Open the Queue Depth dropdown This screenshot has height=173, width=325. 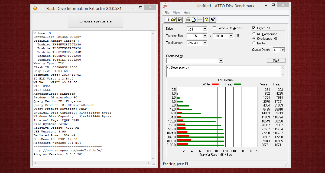click(282, 50)
